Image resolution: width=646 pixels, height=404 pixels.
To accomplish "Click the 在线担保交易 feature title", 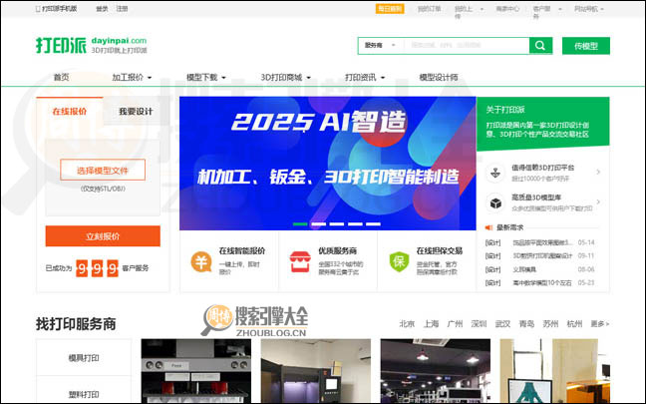I will (x=440, y=250).
